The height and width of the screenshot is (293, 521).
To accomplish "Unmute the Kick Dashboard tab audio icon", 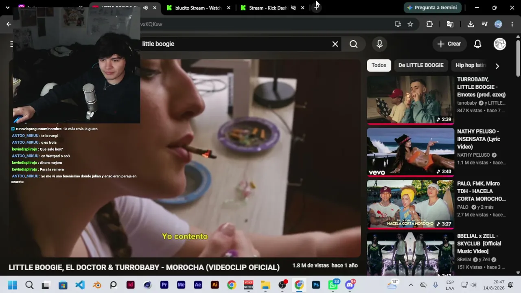I will (293, 8).
